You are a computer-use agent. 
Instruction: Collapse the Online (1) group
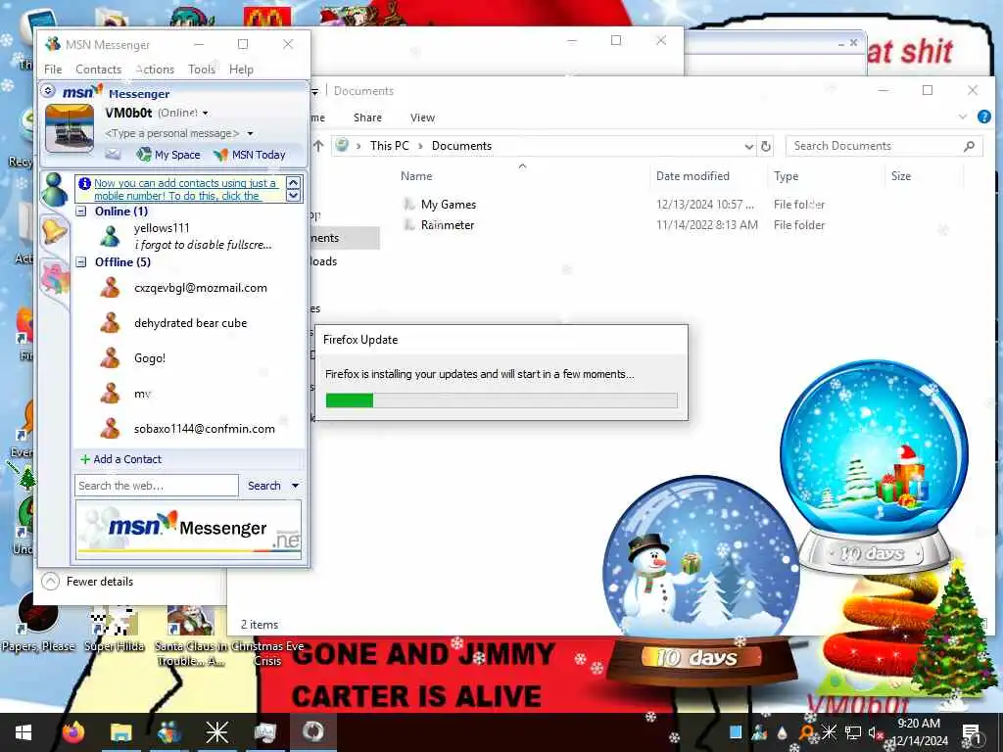pyautogui.click(x=81, y=211)
